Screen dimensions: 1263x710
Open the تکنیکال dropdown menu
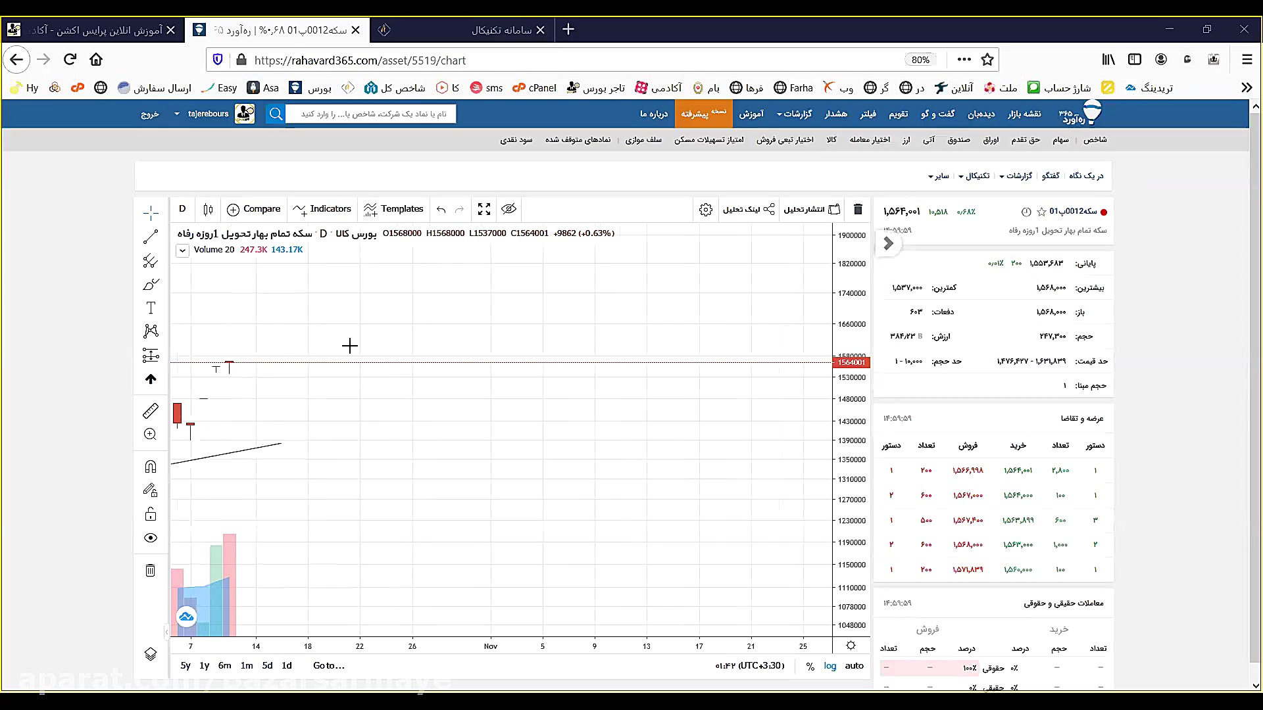[x=974, y=176]
